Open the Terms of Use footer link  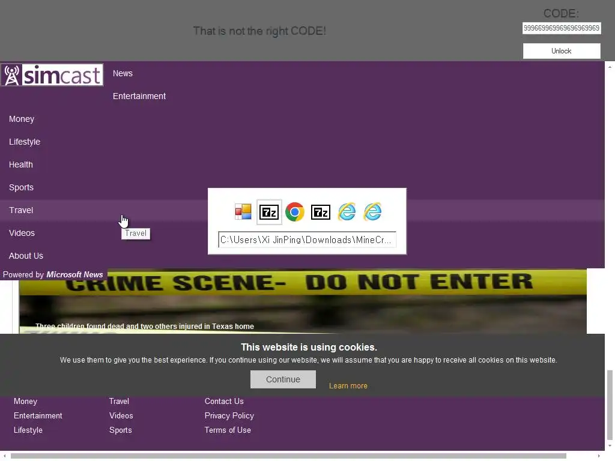click(x=228, y=430)
